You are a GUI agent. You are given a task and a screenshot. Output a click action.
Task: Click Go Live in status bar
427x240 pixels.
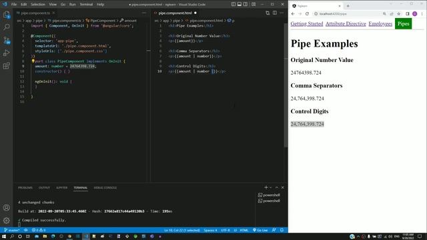(x=260, y=230)
